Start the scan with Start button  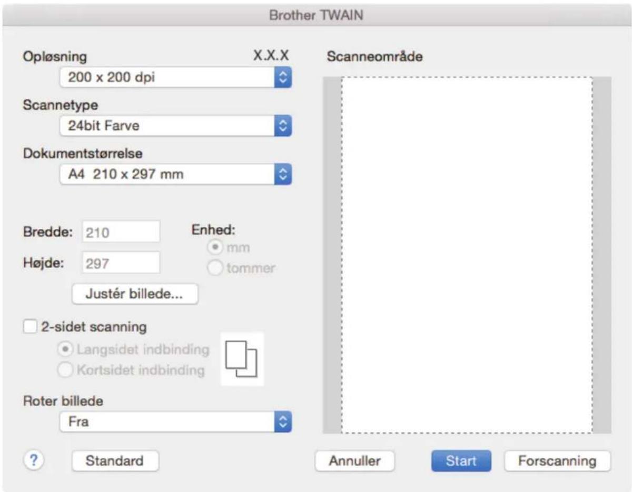click(x=461, y=461)
